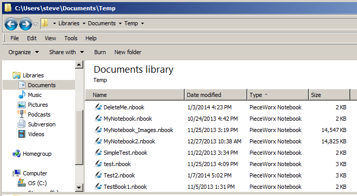Screen dimensions: 357x196
Task: Select the Music library icon
Action: (x=22, y=94)
